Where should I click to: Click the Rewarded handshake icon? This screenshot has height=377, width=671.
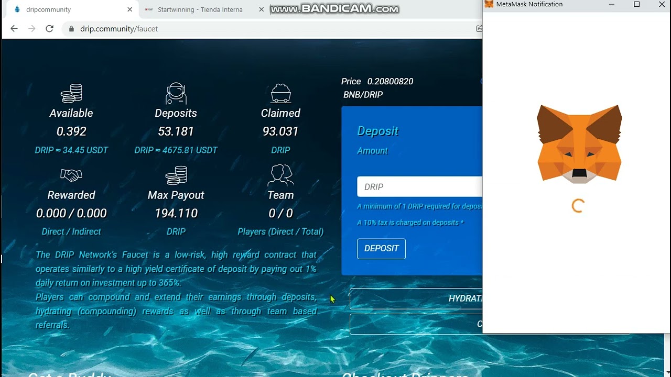71,175
